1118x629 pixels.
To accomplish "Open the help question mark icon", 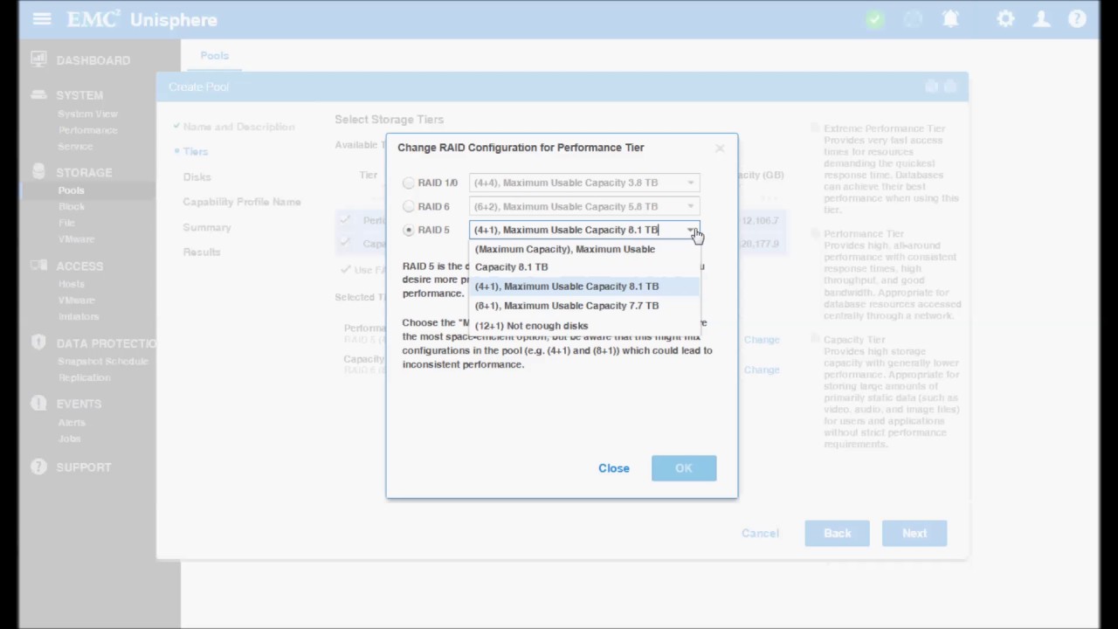I will 1077,19.
